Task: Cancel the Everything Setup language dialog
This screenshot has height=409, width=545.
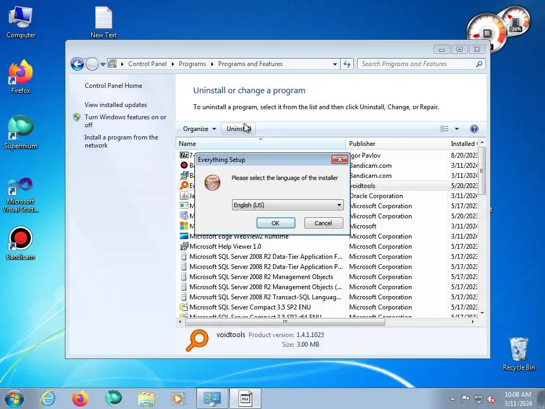Action: click(x=323, y=223)
